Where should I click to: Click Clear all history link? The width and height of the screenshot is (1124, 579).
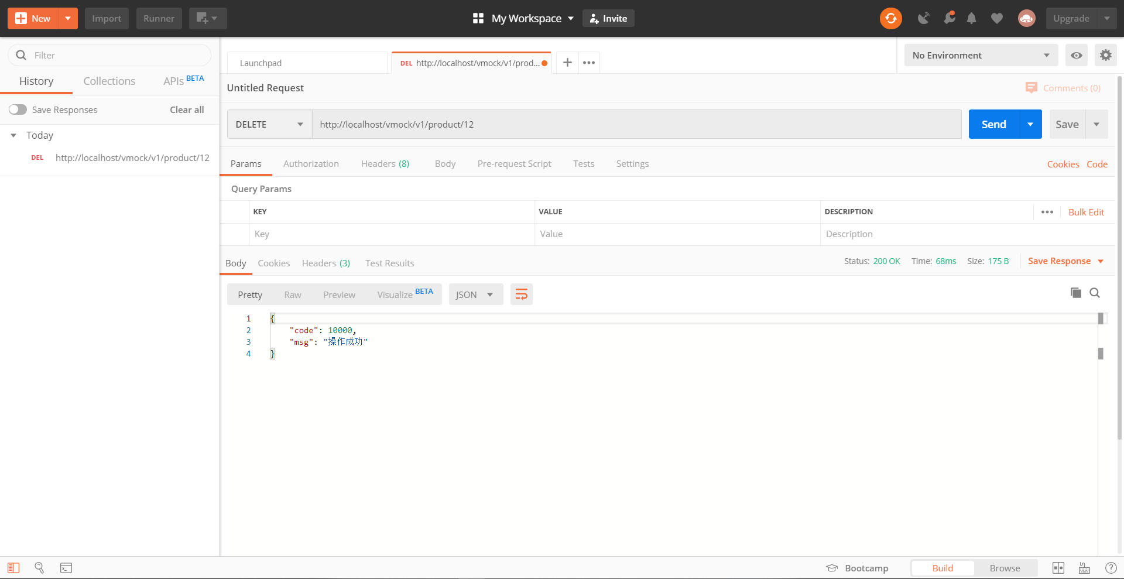(187, 109)
